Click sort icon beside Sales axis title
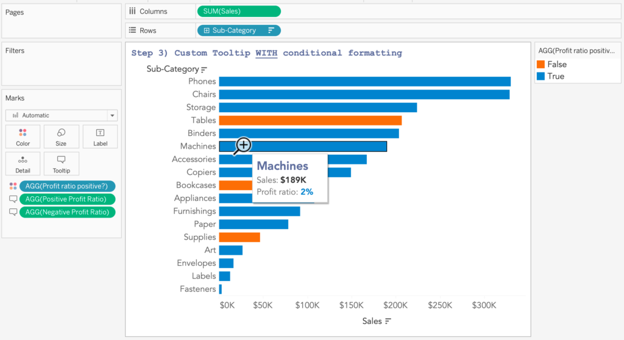 click(388, 321)
